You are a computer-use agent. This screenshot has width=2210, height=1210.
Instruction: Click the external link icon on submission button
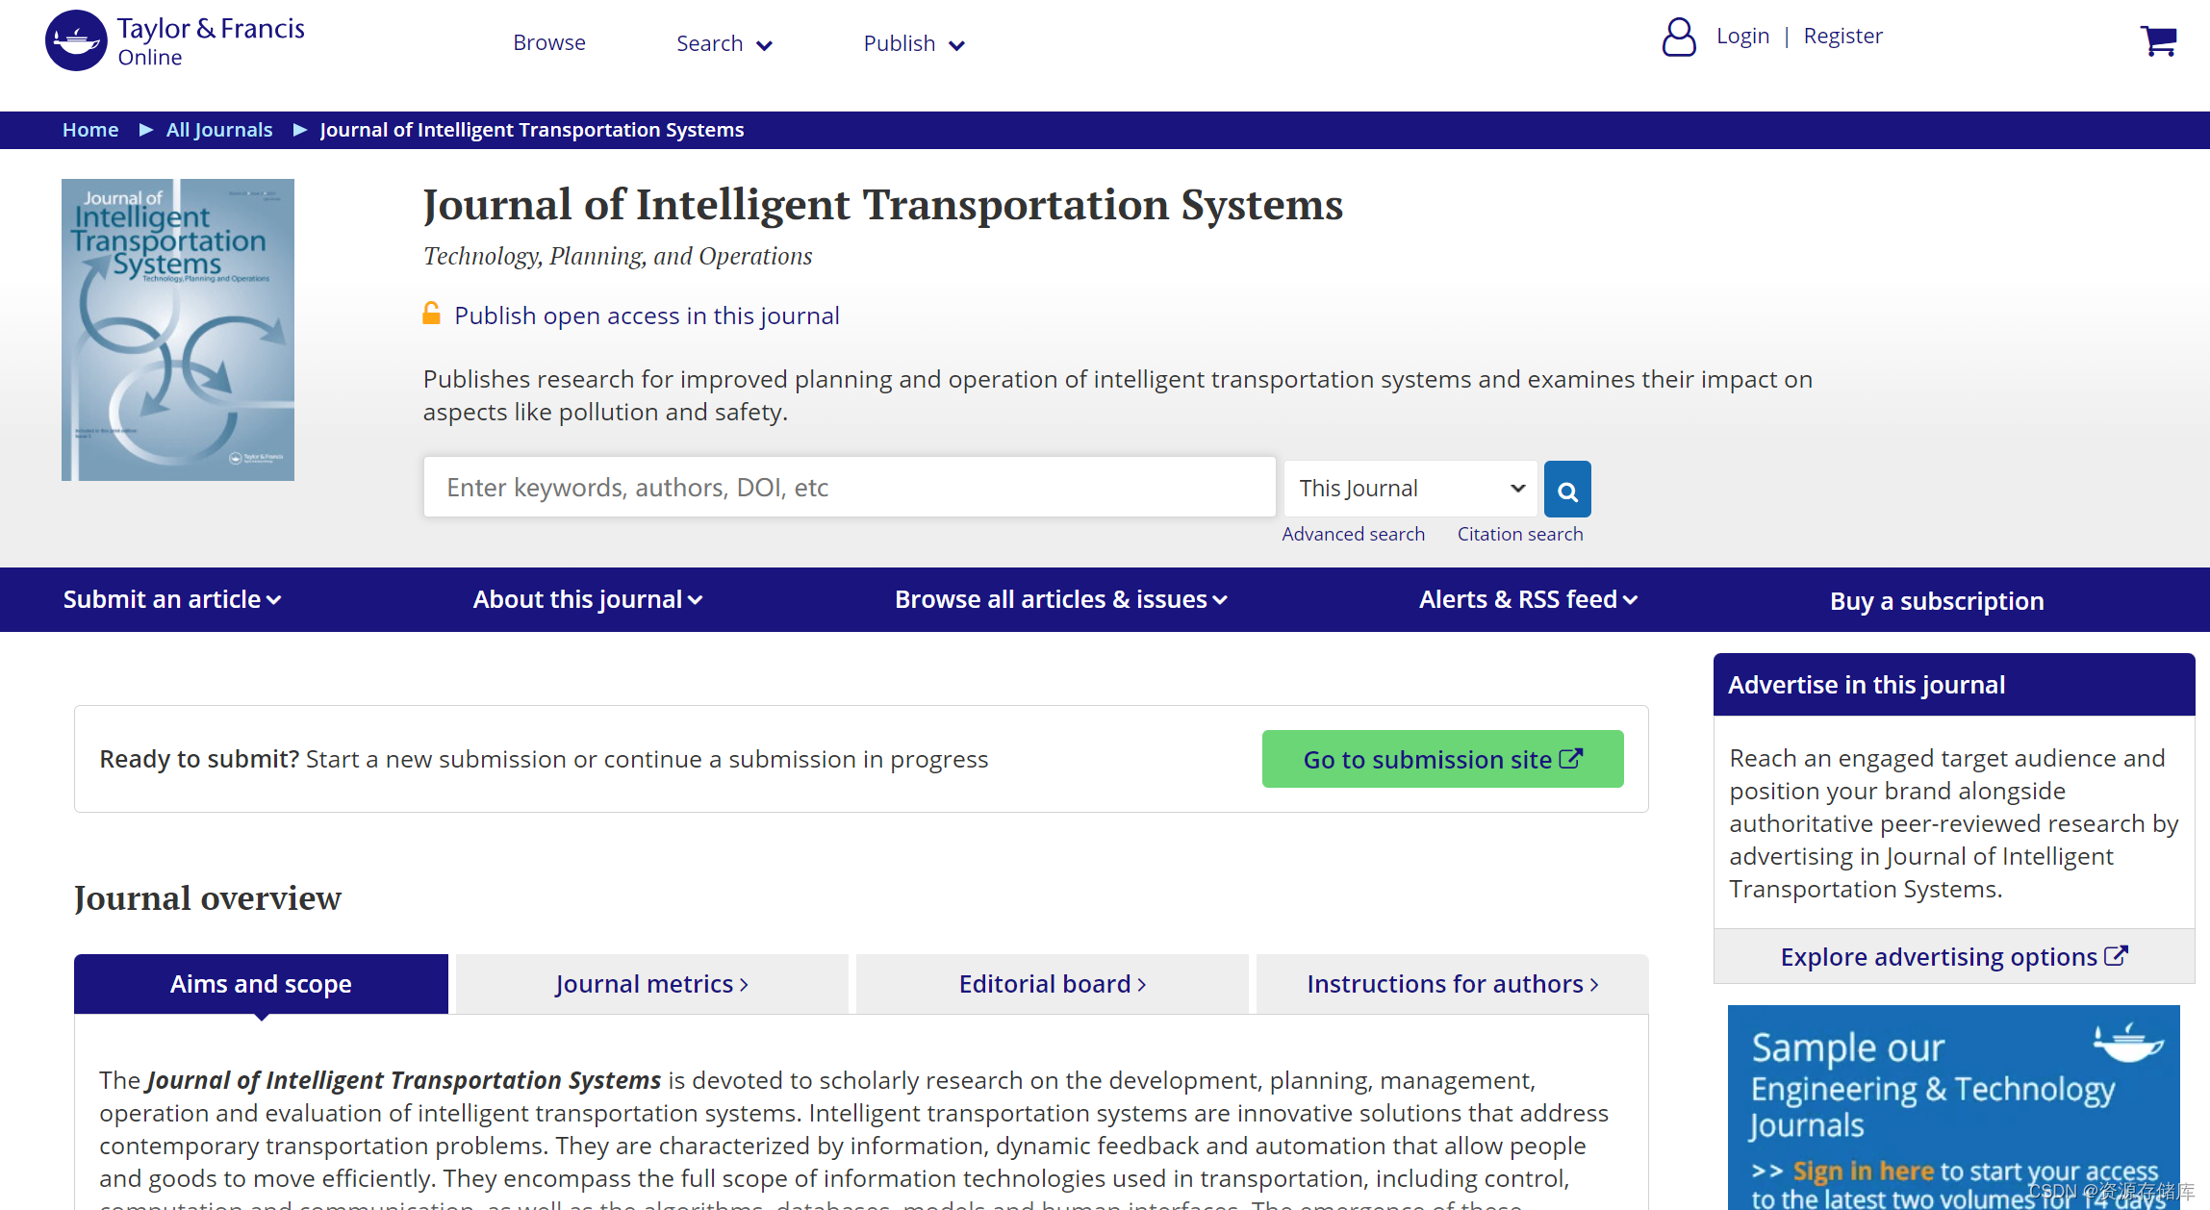coord(1571,759)
